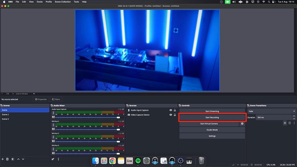297x167 pixels.
Task: Zoom in preview with plus icon
Action: (x=13, y=94)
